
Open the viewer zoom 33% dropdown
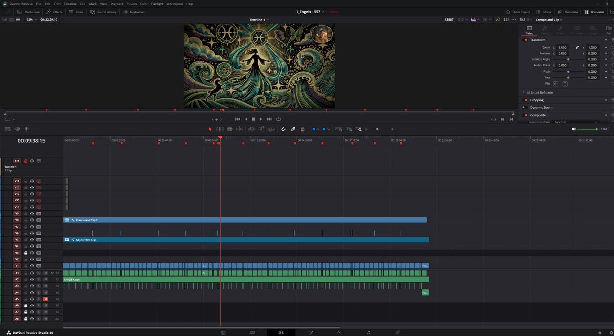(31, 19)
